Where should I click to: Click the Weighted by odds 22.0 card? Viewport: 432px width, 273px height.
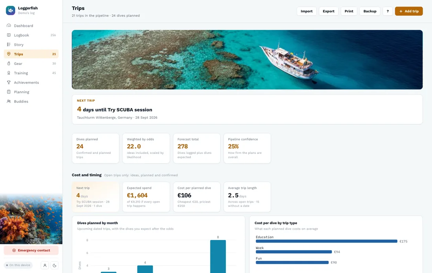[x=146, y=148]
